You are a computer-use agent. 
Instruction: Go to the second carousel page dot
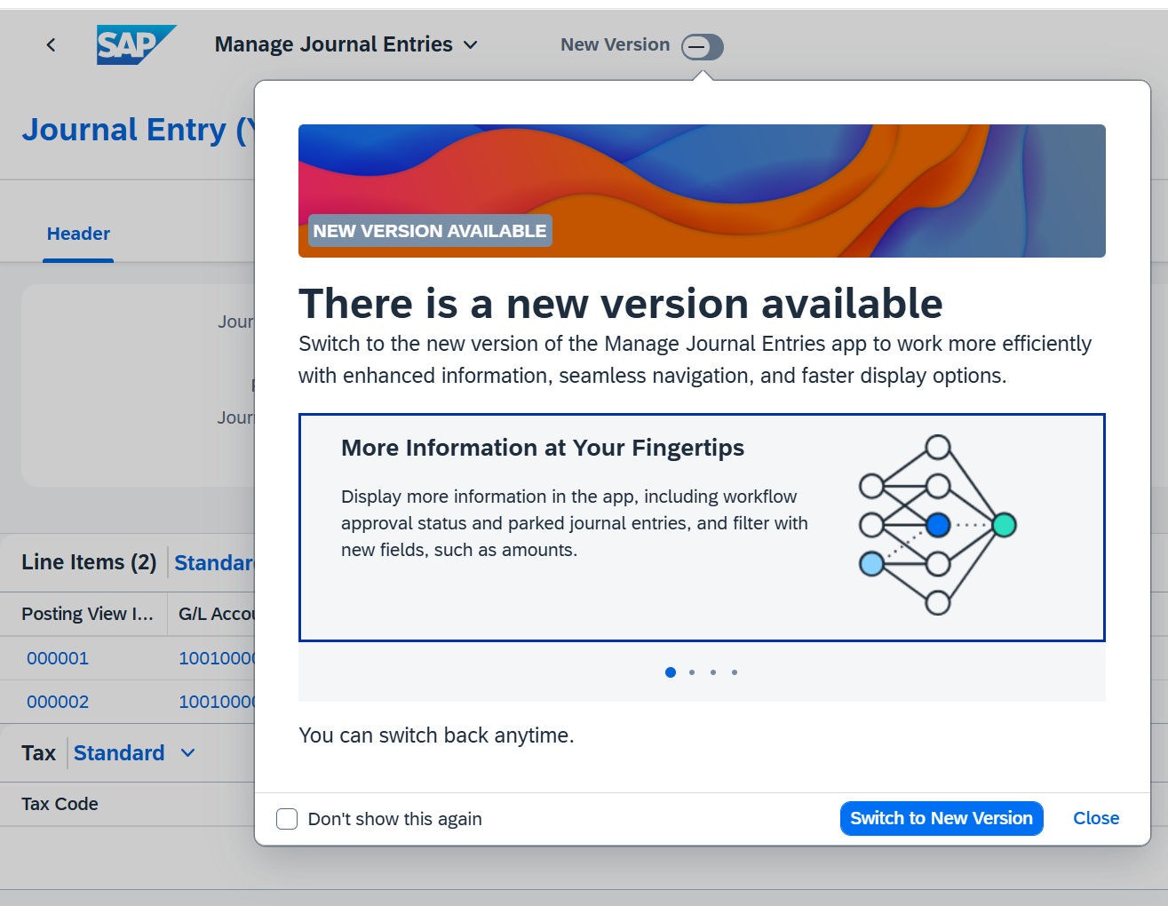(x=692, y=672)
